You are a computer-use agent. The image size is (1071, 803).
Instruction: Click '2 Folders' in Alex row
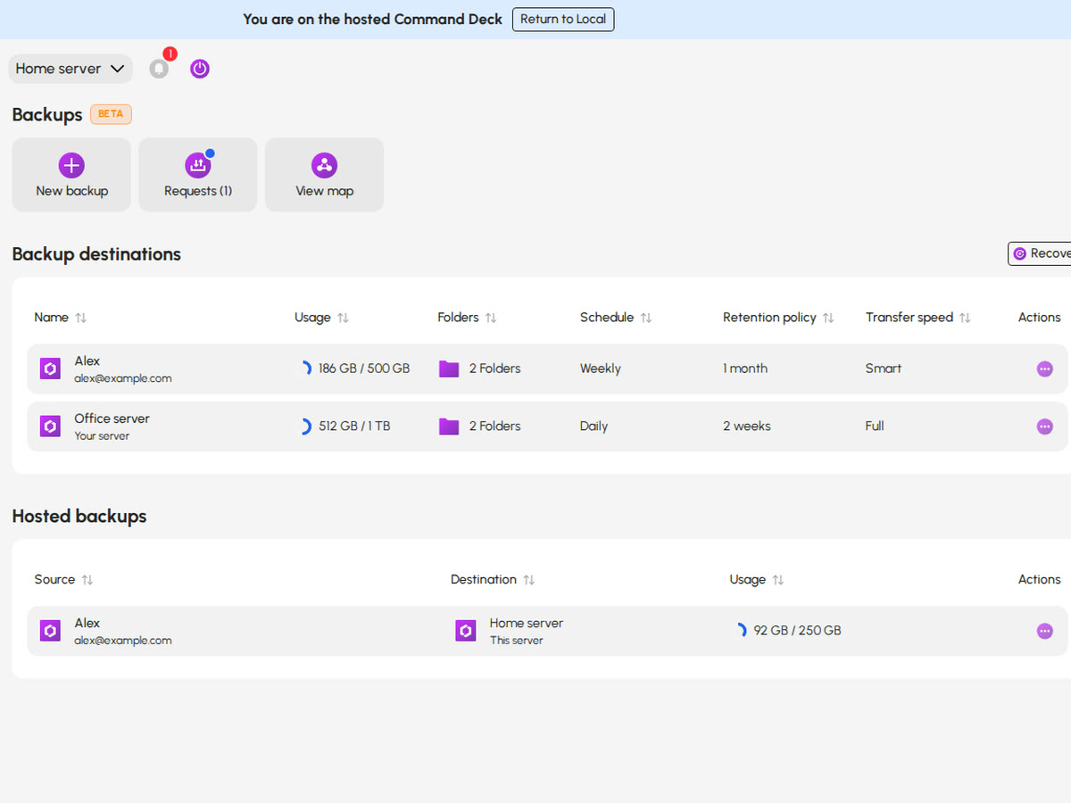coord(494,368)
